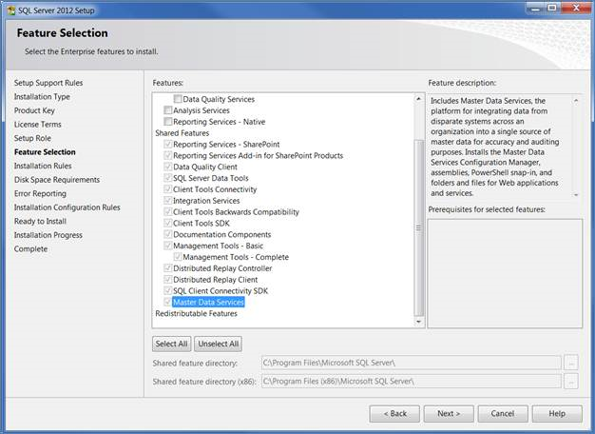Select the Installation Rules step in the sidebar
The width and height of the screenshot is (595, 434).
pos(43,166)
